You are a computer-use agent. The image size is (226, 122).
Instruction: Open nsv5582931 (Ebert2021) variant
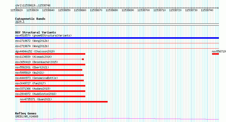(x=32, y=67)
